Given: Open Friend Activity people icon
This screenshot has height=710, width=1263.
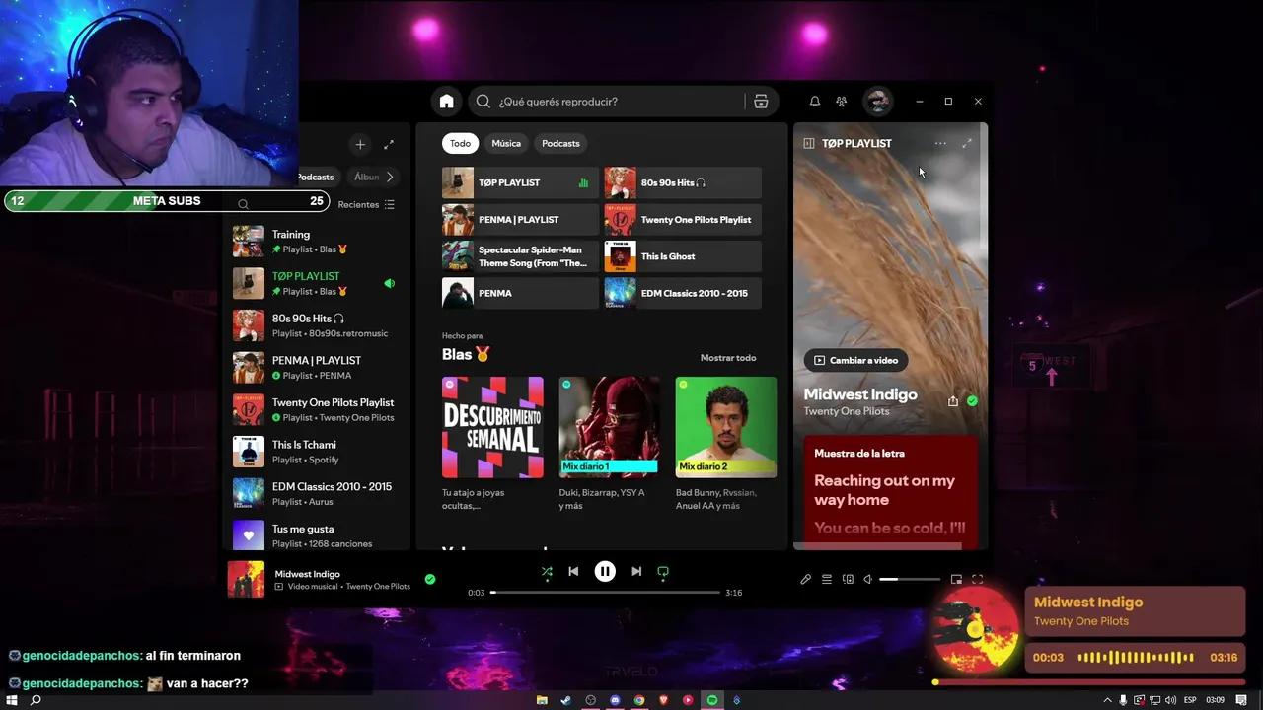Looking at the screenshot, I should coord(842,102).
